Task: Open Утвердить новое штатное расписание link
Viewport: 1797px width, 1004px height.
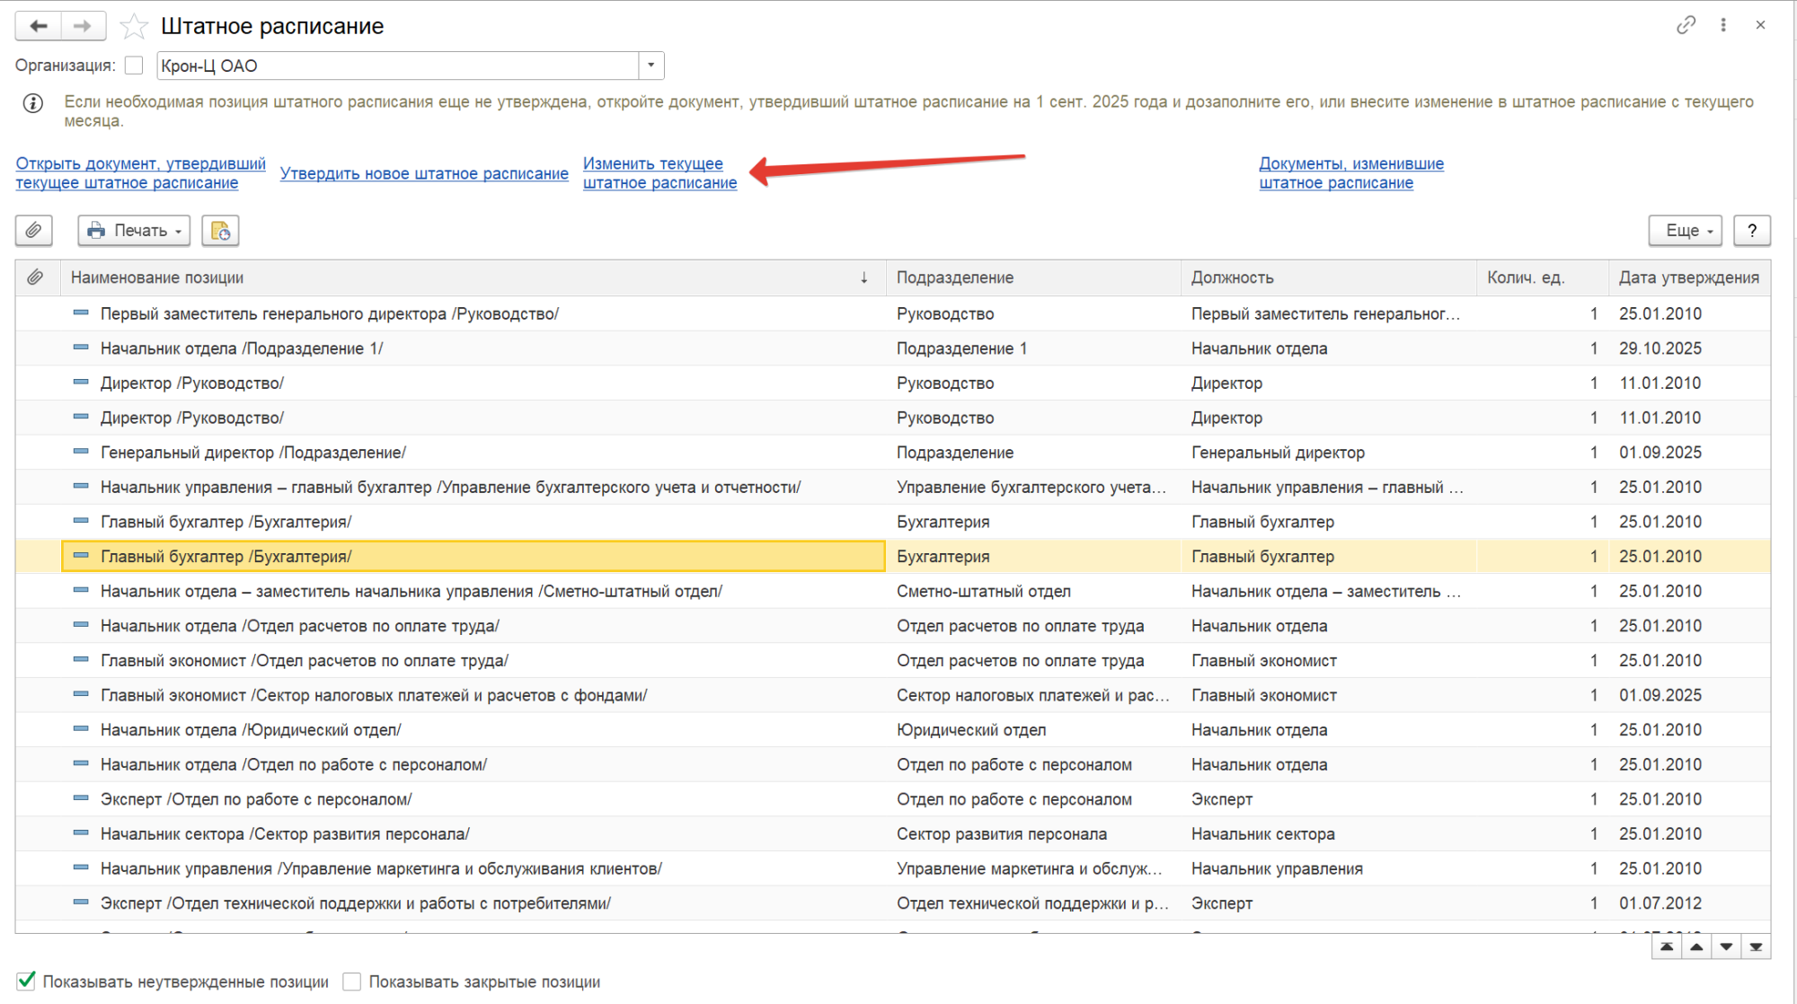Action: tap(424, 173)
